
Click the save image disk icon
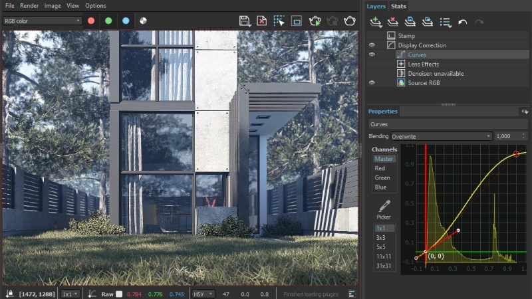tap(245, 21)
